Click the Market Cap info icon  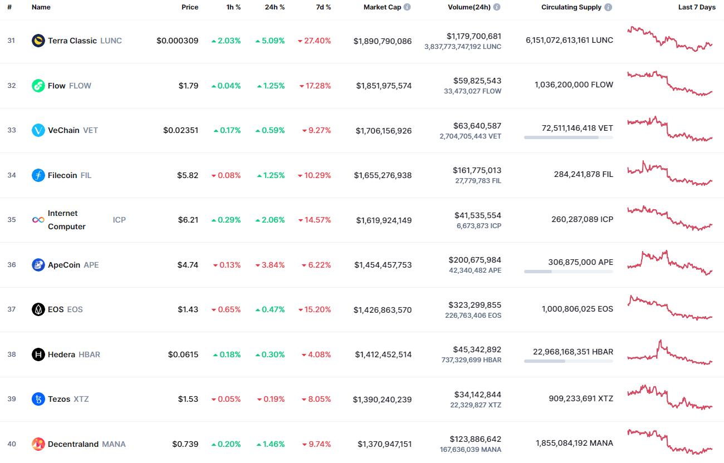click(407, 7)
